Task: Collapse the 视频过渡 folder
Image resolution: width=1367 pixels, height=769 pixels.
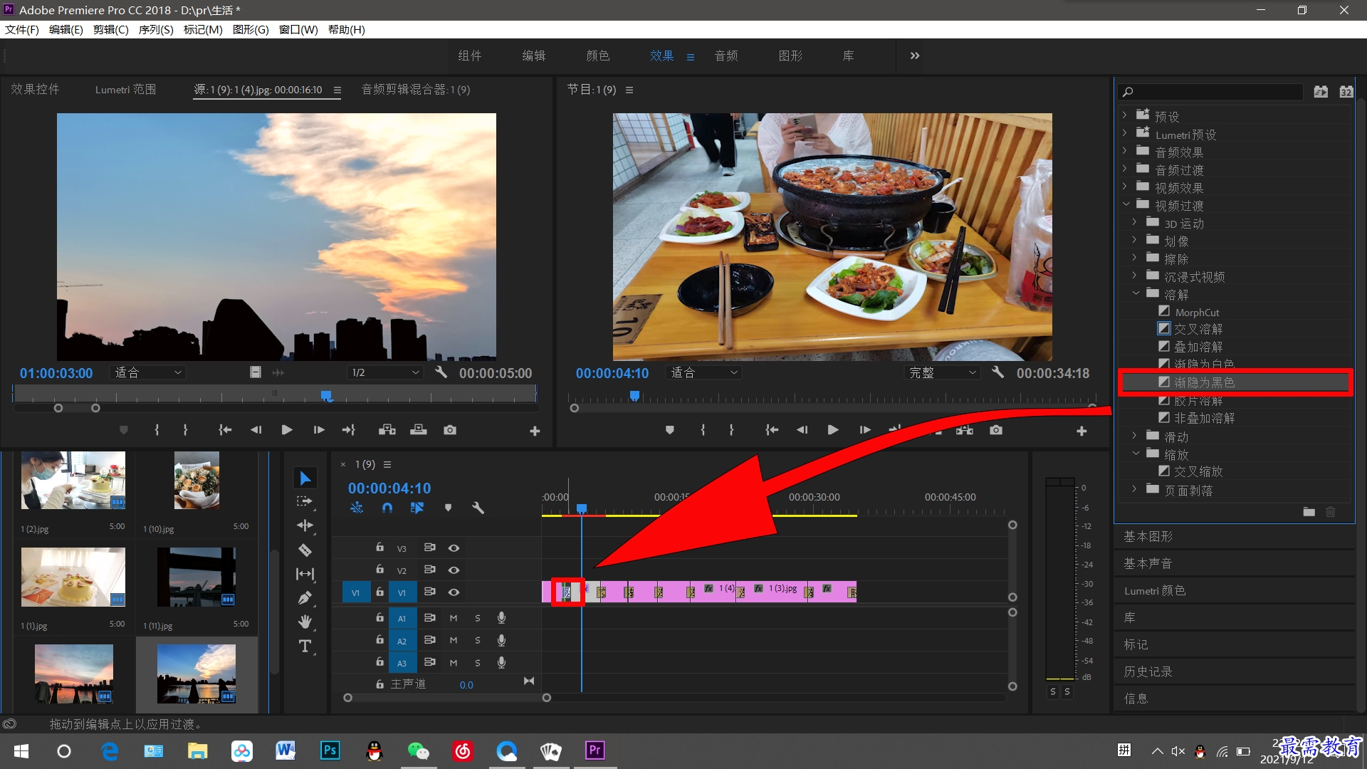Action: (x=1126, y=204)
